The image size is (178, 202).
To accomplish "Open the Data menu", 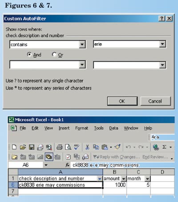I will click(113, 128).
